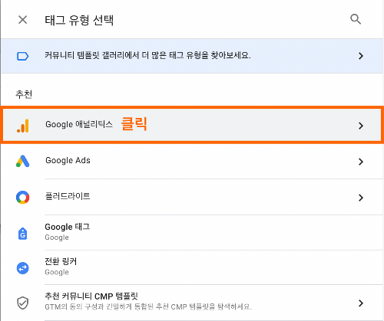Select the Google 애널리틱스 bar chart icon
The height and width of the screenshot is (321, 384).
(23, 126)
